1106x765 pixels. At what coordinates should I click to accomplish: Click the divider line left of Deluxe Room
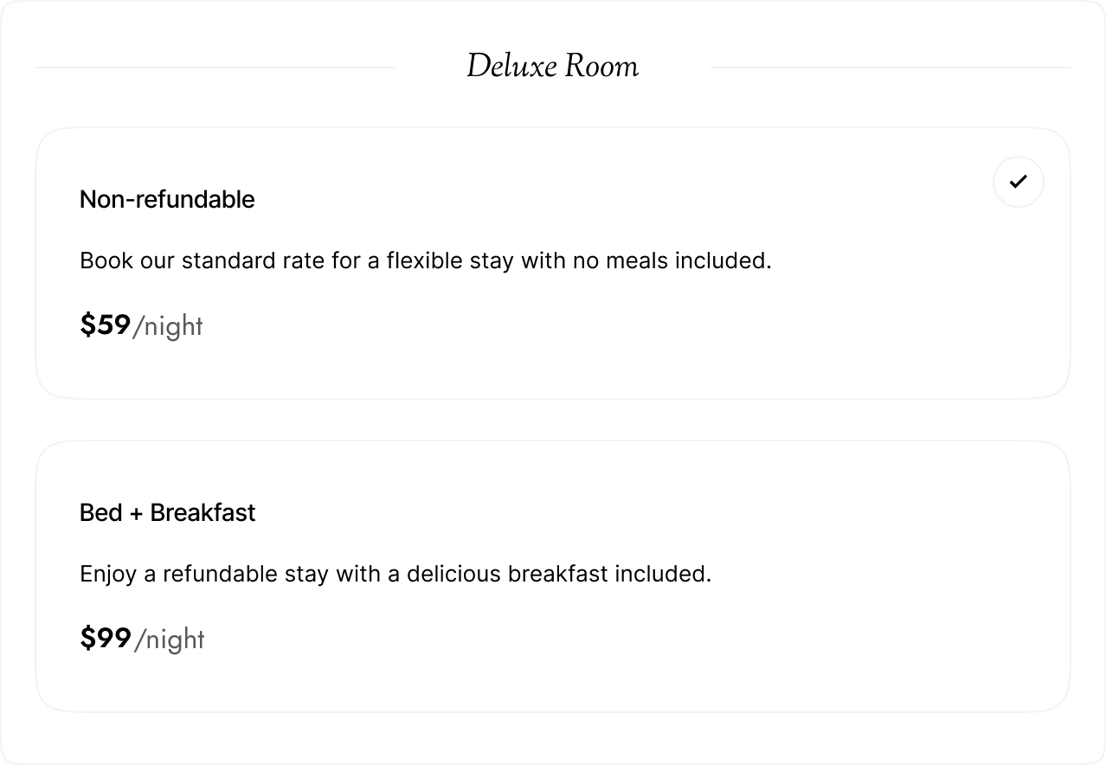coord(215,67)
